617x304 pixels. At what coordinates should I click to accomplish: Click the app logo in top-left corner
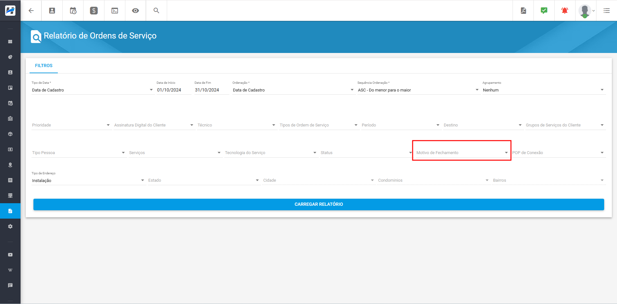tap(10, 11)
